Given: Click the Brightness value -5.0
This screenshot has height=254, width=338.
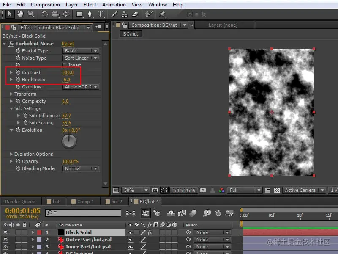Looking at the screenshot, I should point(66,80).
